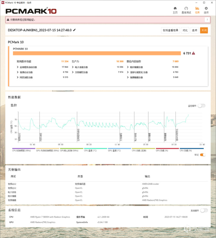Image resolution: width=216 pixels, height=238 pixels.
Task: Click the warning triangle icon in the banner
Action: (8, 20)
